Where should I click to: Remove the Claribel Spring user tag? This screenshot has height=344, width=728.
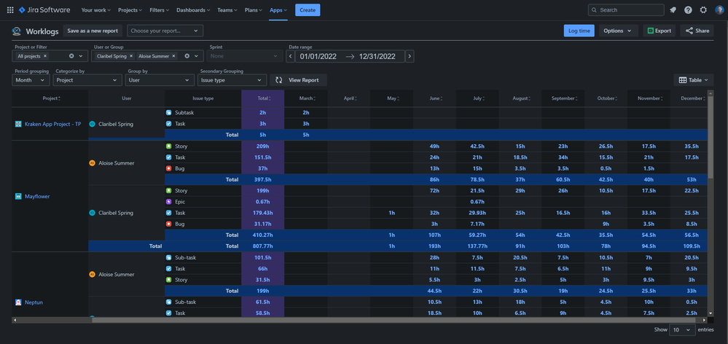131,55
